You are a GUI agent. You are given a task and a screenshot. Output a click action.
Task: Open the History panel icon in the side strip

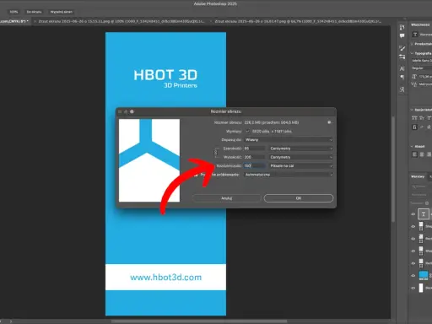coord(402,27)
